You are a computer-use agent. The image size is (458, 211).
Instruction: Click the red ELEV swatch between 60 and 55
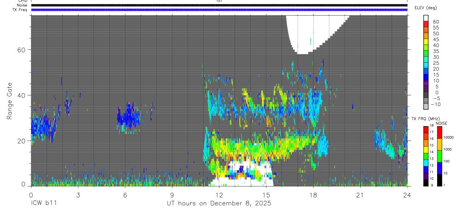pos(426,24)
